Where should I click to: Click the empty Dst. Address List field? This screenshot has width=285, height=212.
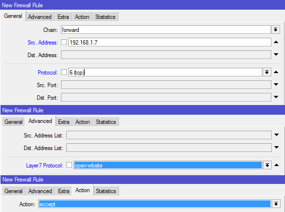point(169,148)
